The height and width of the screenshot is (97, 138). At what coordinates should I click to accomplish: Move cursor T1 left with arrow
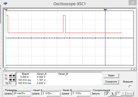coord(10,75)
